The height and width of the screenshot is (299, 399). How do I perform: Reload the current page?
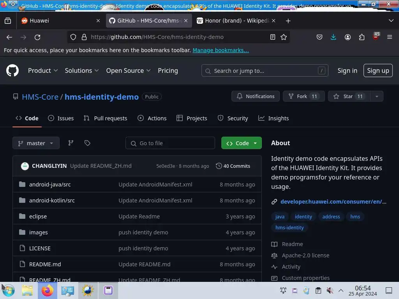point(37,37)
